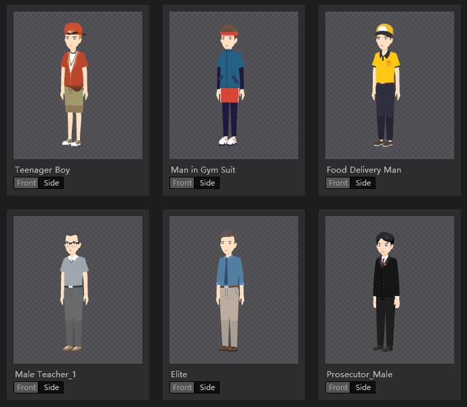This screenshot has width=467, height=407.
Task: Select Side view for Elite character
Action: [207, 387]
